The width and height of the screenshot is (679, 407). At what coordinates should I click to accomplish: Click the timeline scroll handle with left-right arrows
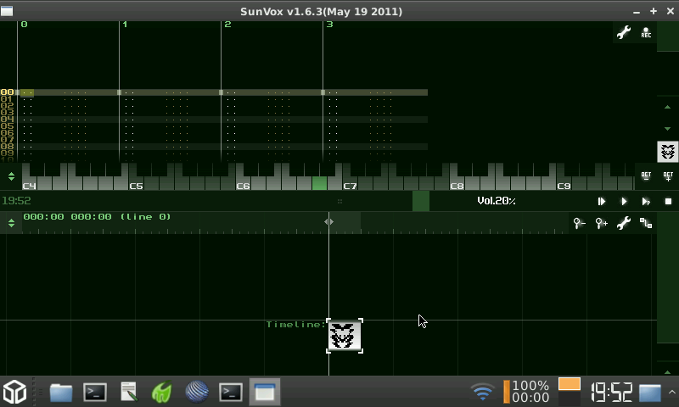(x=328, y=222)
